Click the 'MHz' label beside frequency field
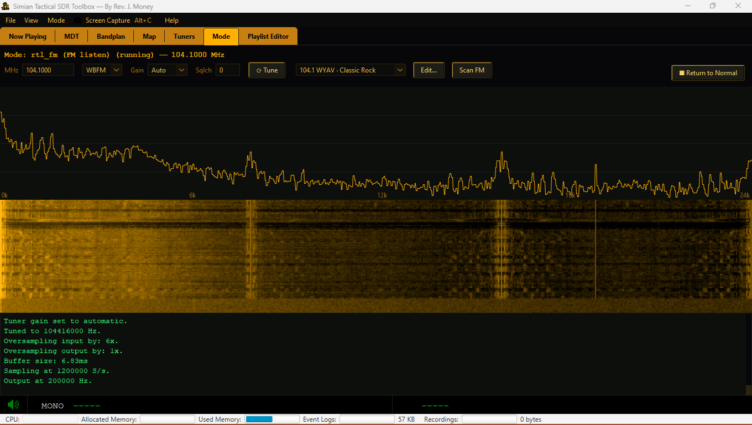 coord(12,70)
